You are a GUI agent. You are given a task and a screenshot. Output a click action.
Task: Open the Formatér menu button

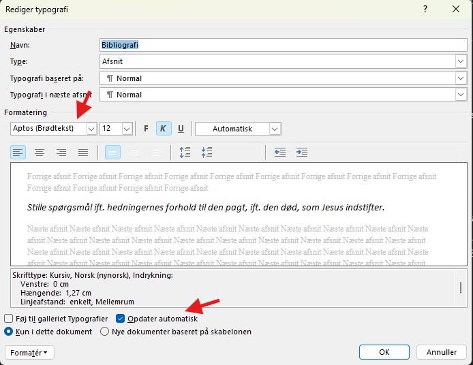tap(30, 353)
